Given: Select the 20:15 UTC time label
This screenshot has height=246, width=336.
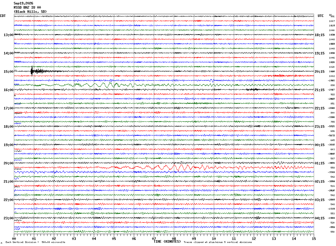Looking at the screenshot, I should (319, 72).
